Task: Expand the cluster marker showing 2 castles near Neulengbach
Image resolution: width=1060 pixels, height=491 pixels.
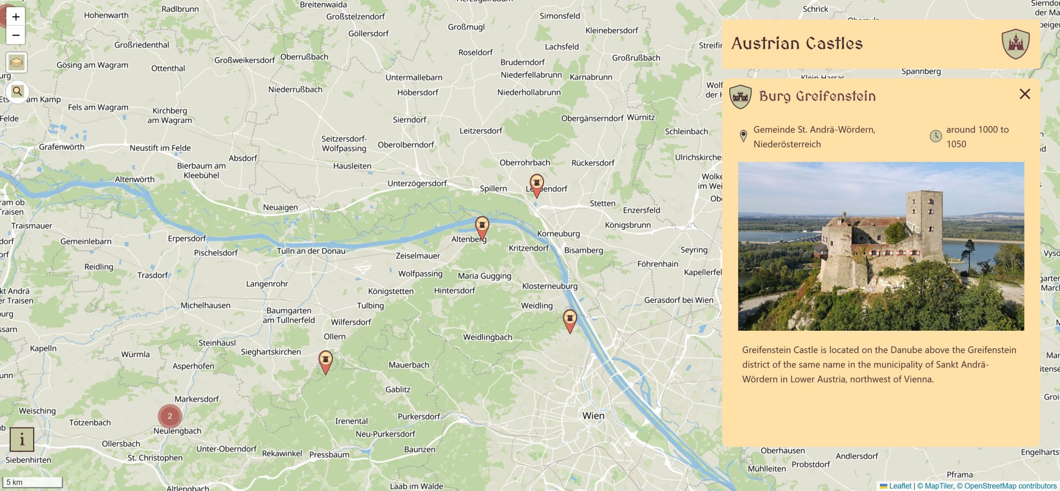Action: coord(170,416)
